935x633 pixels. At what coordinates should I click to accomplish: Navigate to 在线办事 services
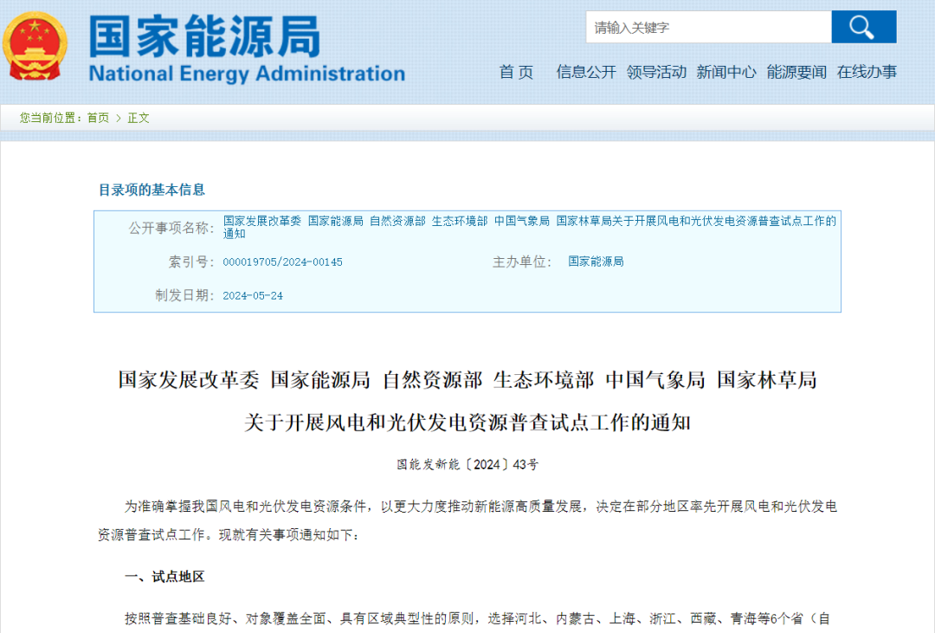(x=867, y=72)
